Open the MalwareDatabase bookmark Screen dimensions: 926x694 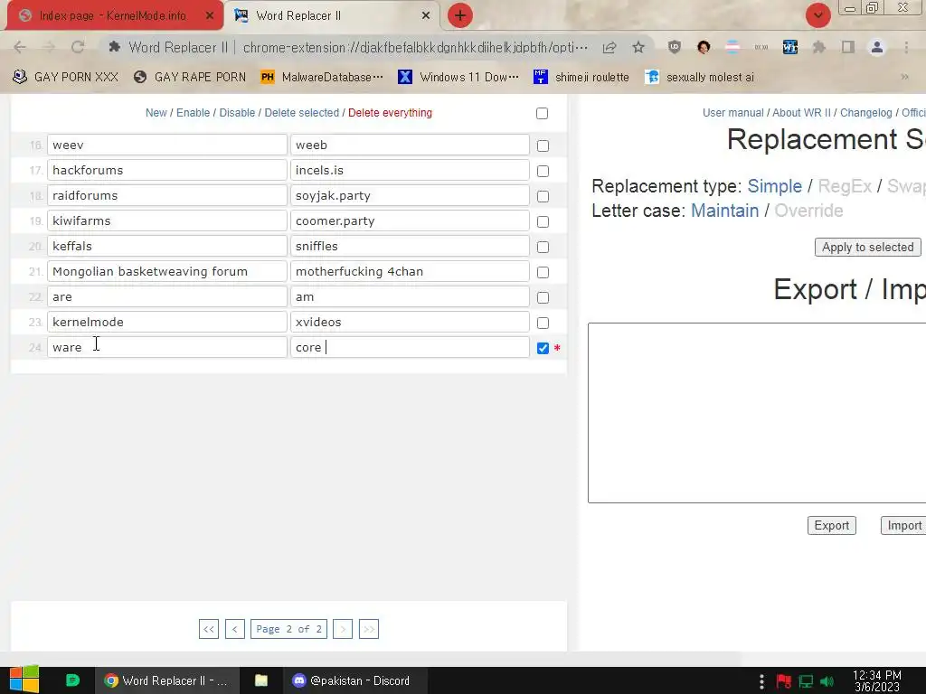[323, 77]
